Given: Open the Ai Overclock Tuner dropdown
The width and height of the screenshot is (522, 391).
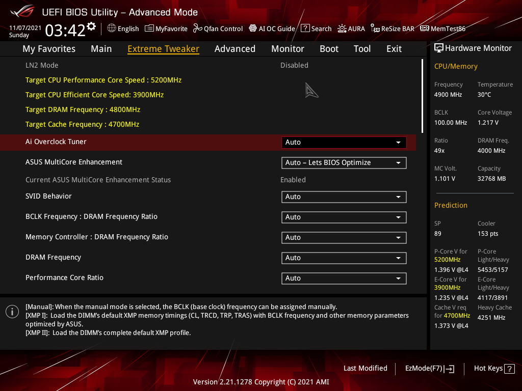Looking at the screenshot, I should [x=344, y=143].
